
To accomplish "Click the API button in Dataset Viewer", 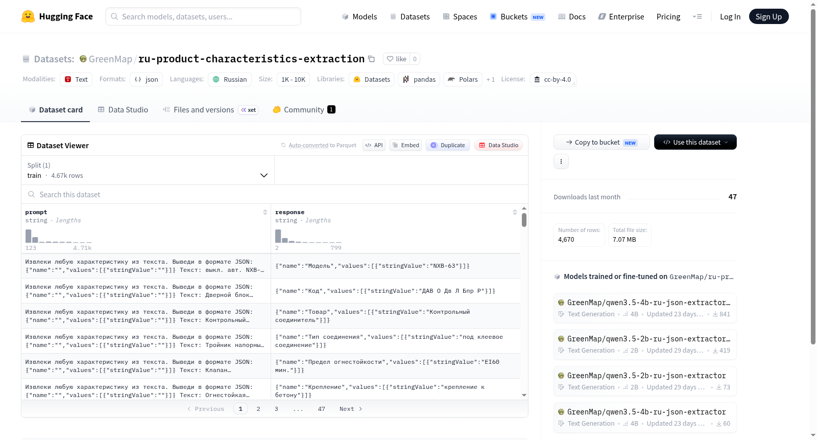I will click(374, 145).
